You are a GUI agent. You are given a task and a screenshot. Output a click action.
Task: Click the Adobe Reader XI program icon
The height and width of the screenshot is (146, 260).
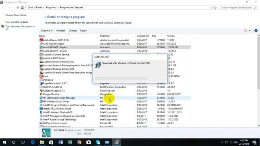pos(41,40)
